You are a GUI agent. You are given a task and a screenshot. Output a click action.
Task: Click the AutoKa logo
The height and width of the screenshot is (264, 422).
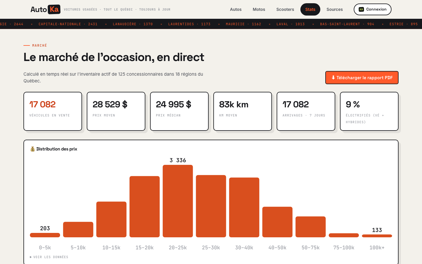45,9
